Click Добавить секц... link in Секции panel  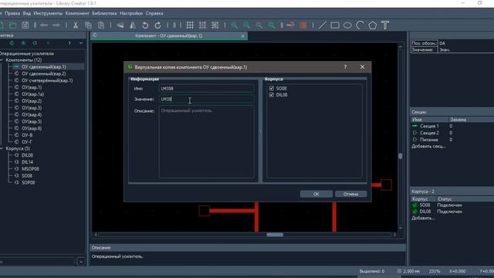428,146
